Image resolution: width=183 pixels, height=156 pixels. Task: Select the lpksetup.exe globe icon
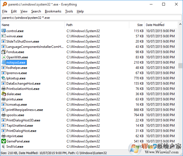click(4, 78)
